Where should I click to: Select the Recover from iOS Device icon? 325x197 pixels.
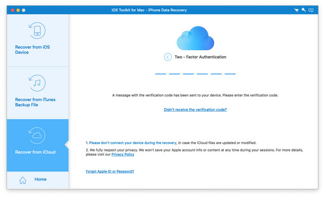click(37, 31)
